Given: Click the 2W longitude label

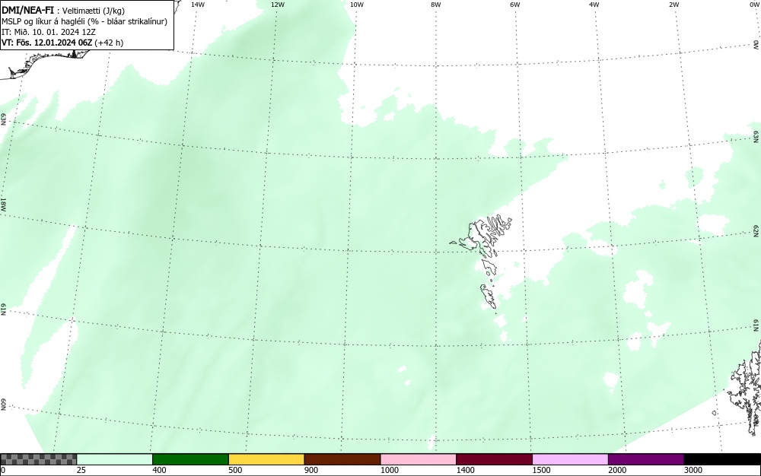Looking at the screenshot, I should pos(673,5).
